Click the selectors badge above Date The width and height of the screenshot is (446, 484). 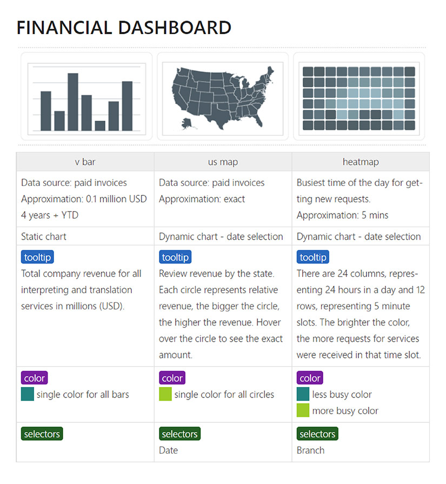pyautogui.click(x=179, y=434)
